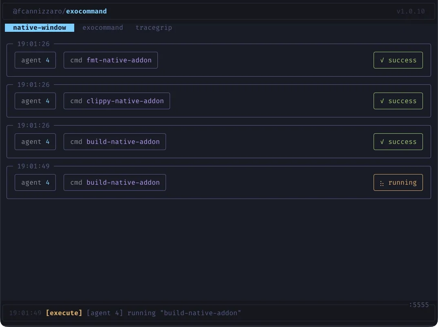Click the success checkmark on fmt-native-addon
Image resolution: width=438 pixels, height=327 pixels.
click(382, 60)
